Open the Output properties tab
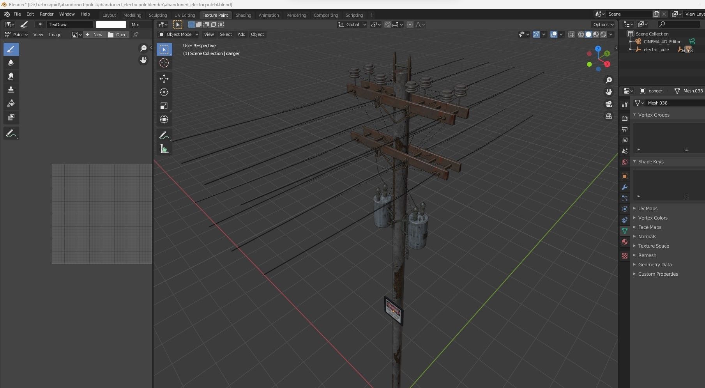This screenshot has height=388, width=705. (625, 129)
